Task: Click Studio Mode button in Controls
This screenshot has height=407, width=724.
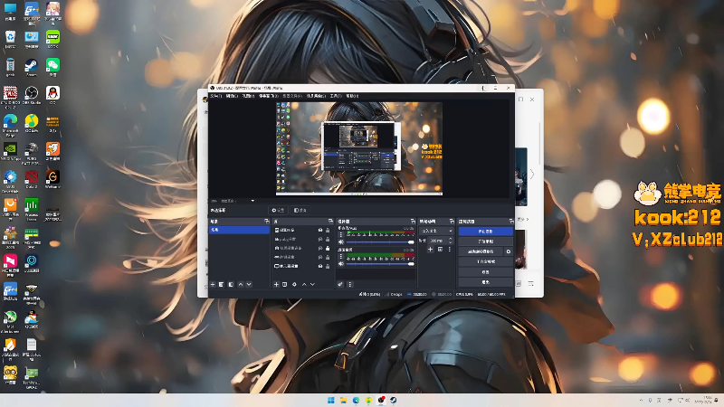Action: 485,261
